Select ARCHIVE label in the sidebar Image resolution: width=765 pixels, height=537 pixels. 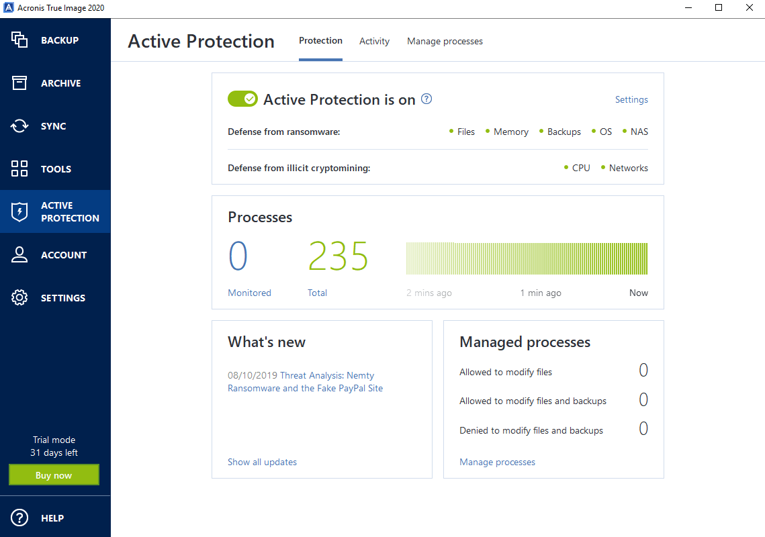click(61, 83)
